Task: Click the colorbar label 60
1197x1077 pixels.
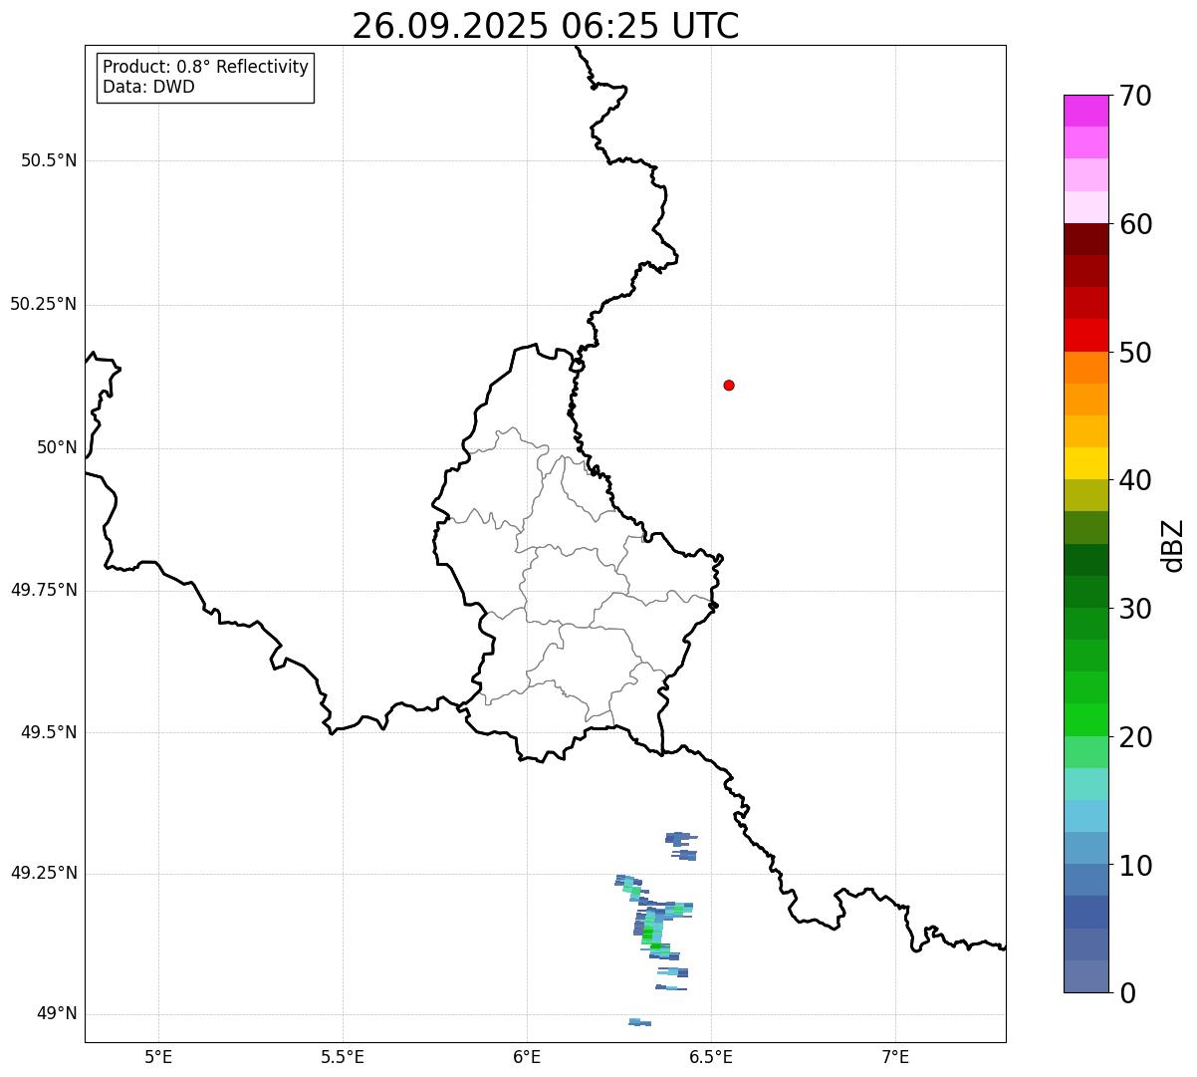Action: coord(1135,224)
